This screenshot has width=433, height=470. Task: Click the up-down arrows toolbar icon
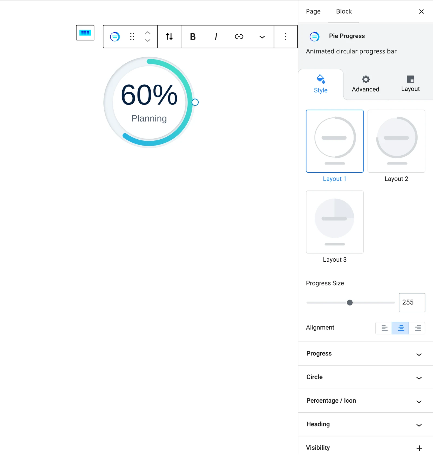[x=169, y=37]
